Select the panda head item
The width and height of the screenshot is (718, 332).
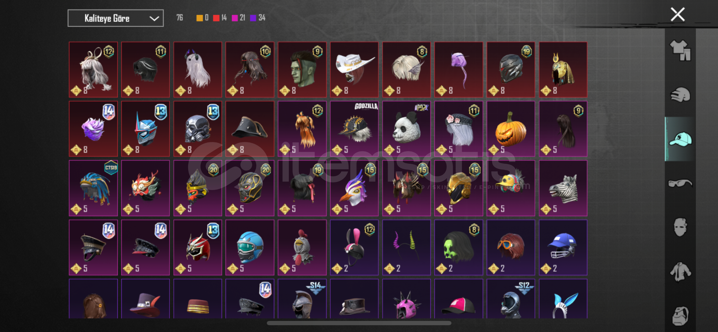406,129
